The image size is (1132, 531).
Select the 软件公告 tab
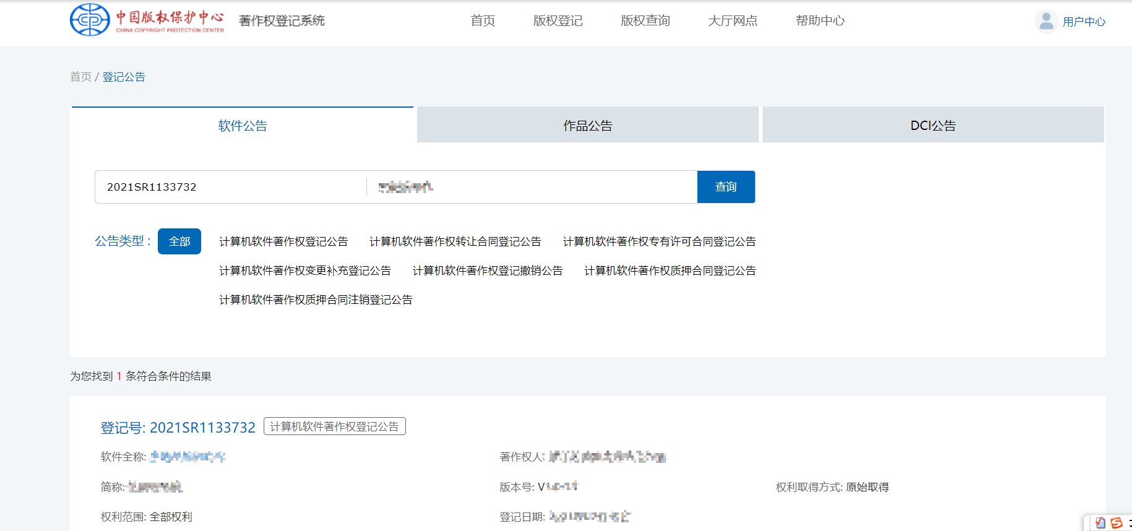[x=243, y=126]
